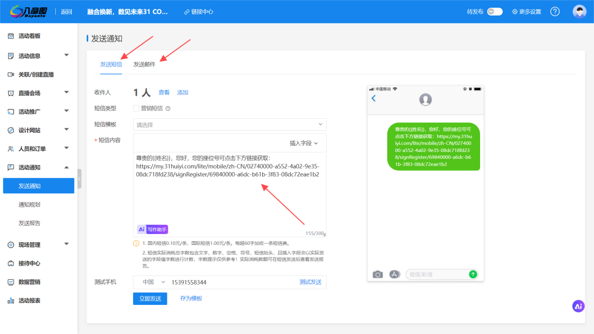Click the back arrow in phone preview

374,99
